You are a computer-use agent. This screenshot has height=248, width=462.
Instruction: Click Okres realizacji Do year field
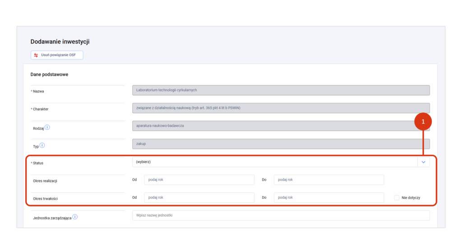pyautogui.click(x=329, y=180)
